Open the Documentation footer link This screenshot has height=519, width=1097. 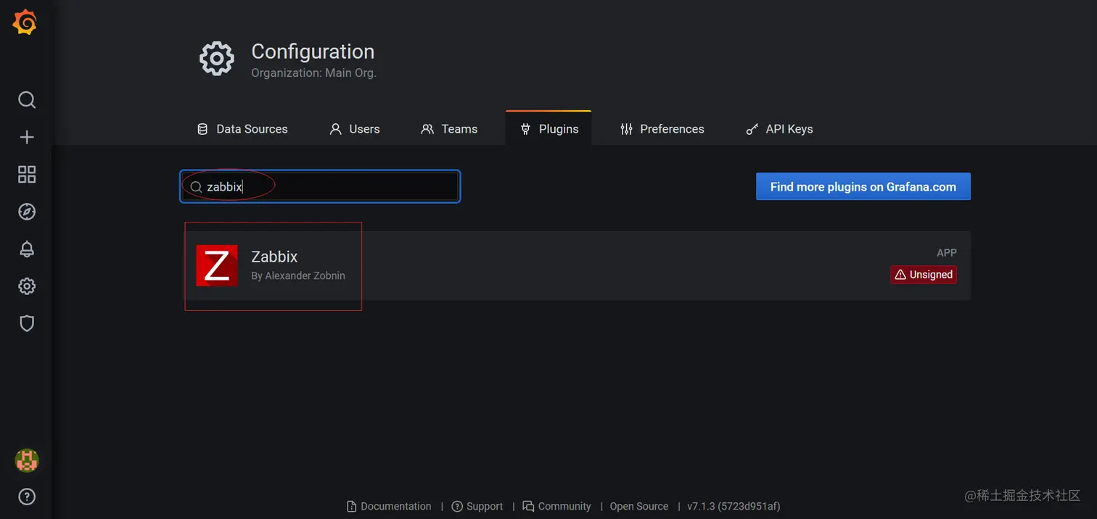pyautogui.click(x=396, y=506)
